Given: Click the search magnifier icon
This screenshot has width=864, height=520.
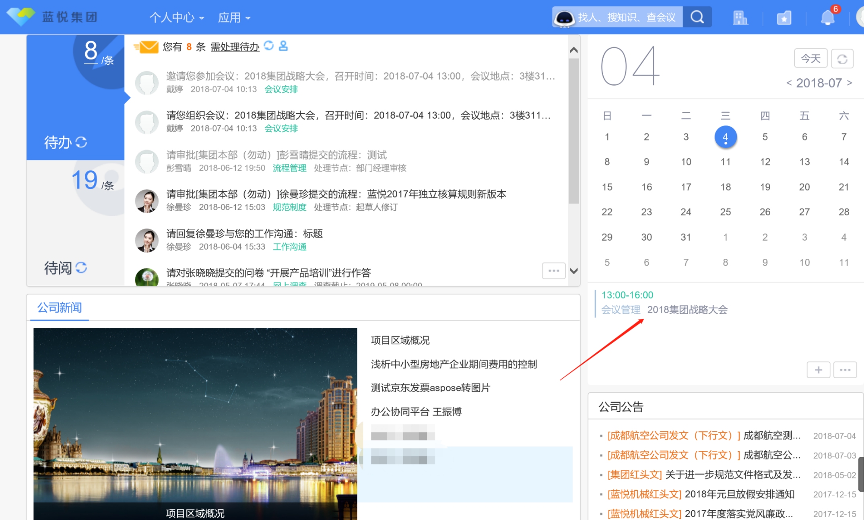Looking at the screenshot, I should [x=697, y=17].
